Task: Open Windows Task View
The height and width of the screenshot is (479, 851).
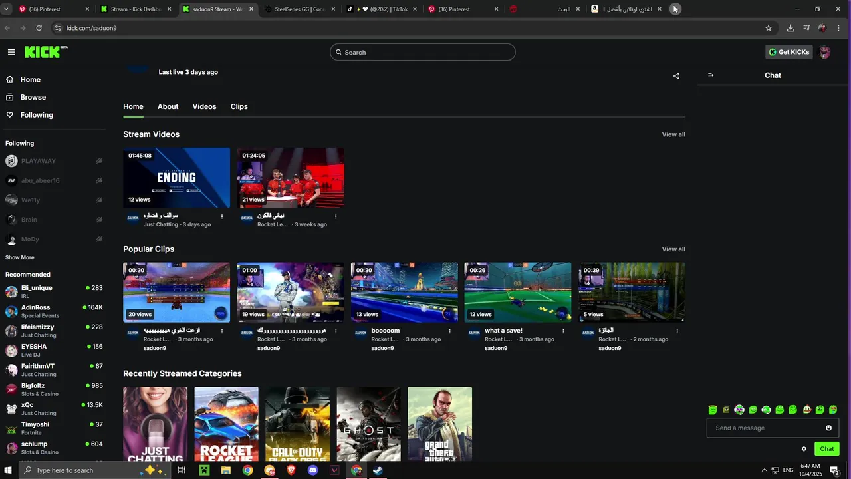Action: (182, 470)
